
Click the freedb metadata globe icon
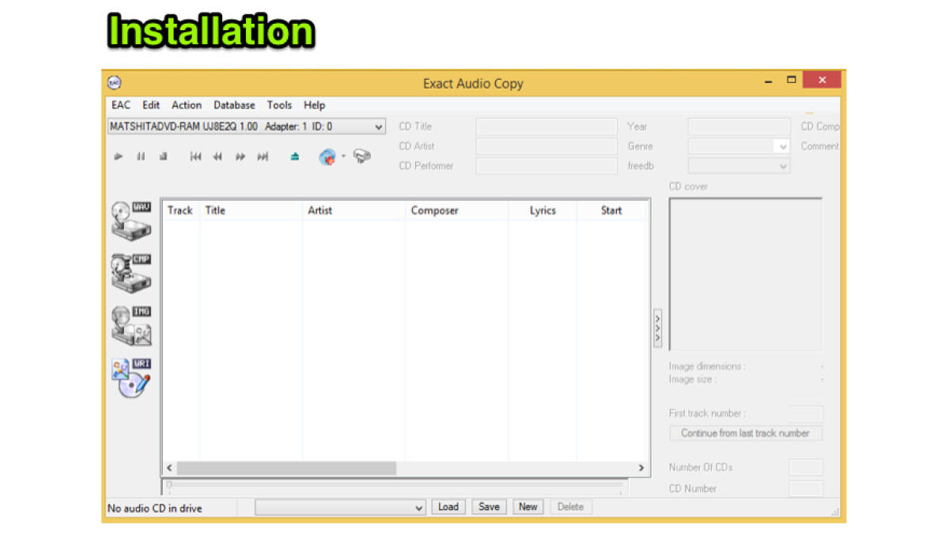click(327, 157)
